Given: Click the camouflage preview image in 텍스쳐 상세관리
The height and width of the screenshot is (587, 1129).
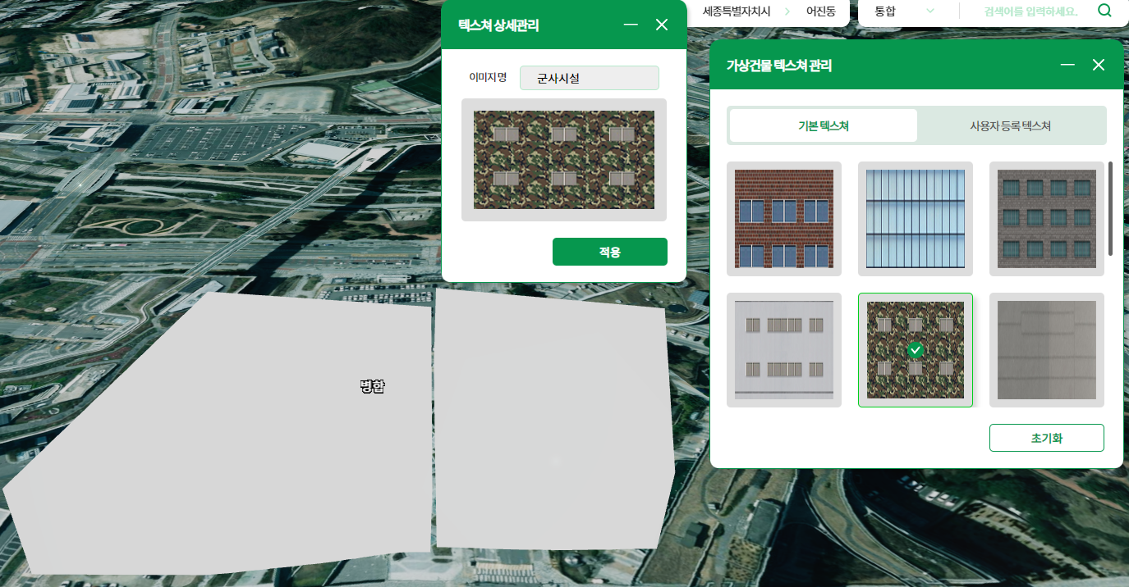Looking at the screenshot, I should [564, 160].
